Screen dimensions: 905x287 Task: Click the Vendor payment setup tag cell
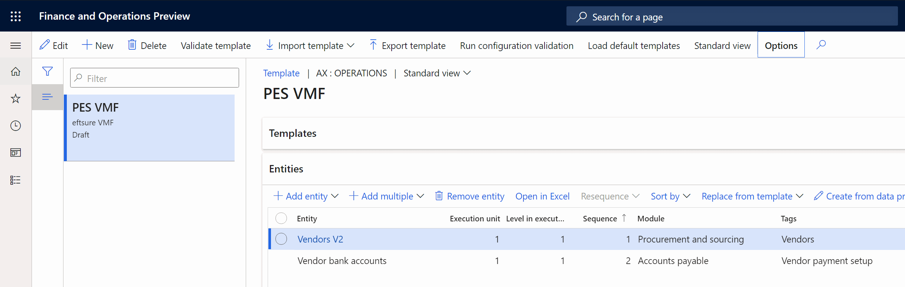tap(827, 261)
